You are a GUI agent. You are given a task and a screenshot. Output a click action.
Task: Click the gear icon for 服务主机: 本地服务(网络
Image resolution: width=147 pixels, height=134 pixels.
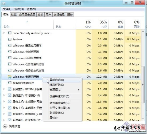pos(9,101)
